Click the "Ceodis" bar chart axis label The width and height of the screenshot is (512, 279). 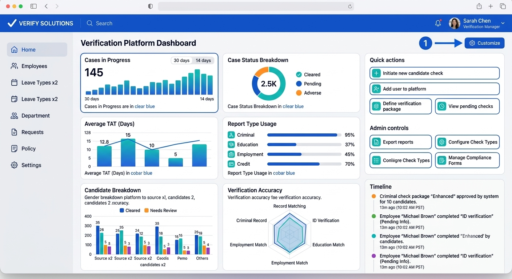tap(163, 258)
